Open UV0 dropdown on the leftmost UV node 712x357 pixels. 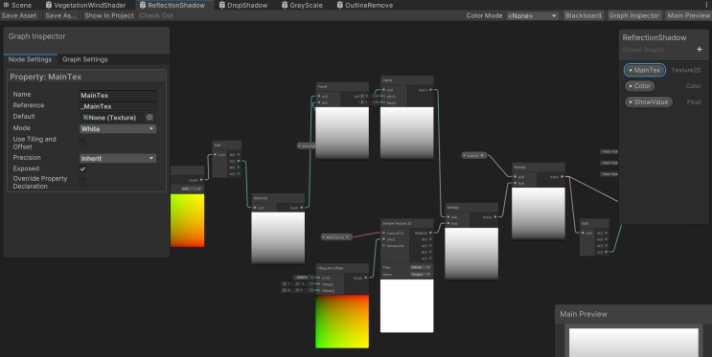click(x=191, y=189)
